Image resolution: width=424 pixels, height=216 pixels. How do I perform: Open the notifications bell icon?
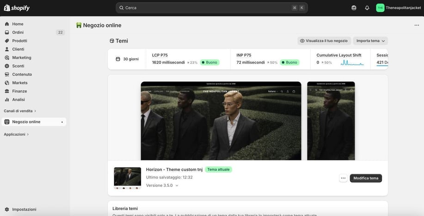pos(367,8)
